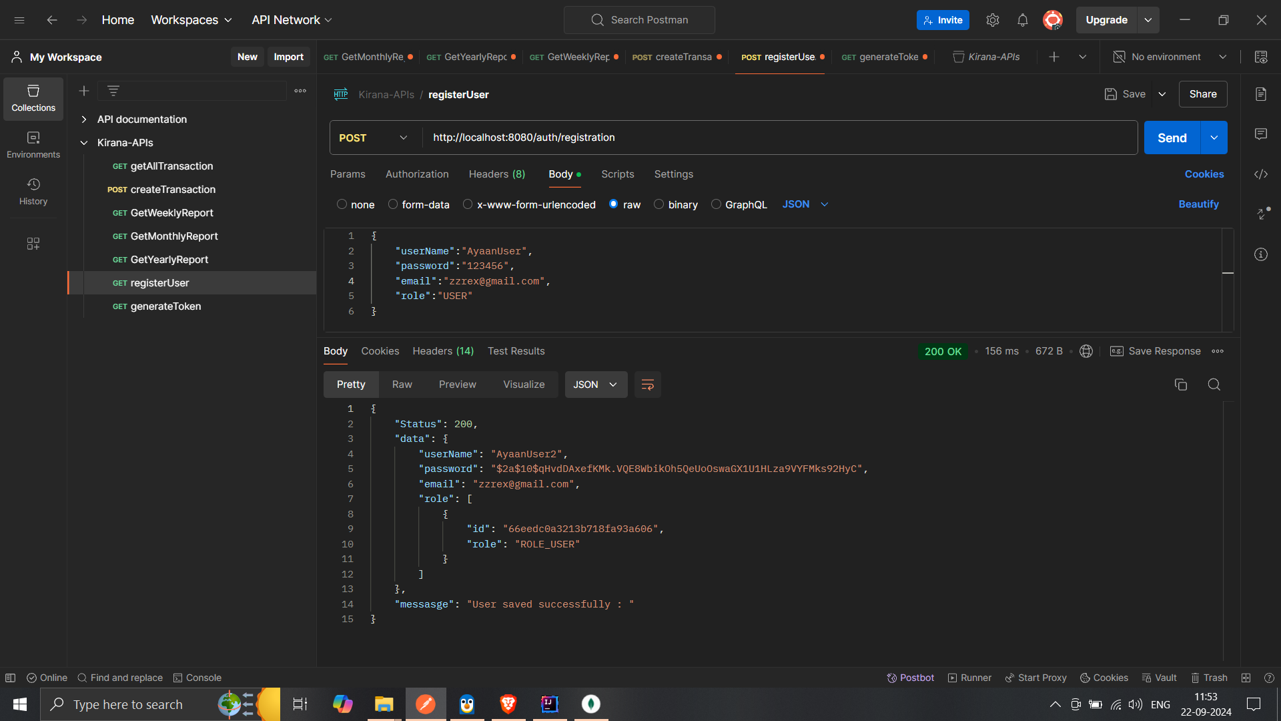The image size is (1281, 721).
Task: Switch to the Test Results response tab
Action: tap(516, 350)
